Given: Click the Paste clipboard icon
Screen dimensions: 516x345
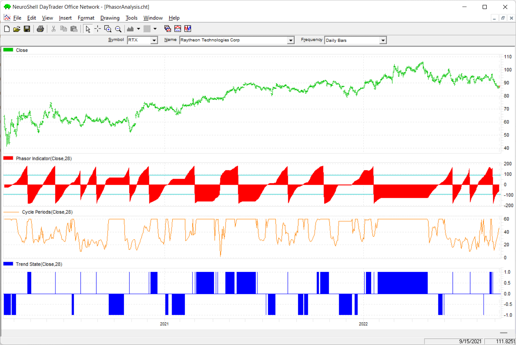Looking at the screenshot, I should [x=74, y=29].
